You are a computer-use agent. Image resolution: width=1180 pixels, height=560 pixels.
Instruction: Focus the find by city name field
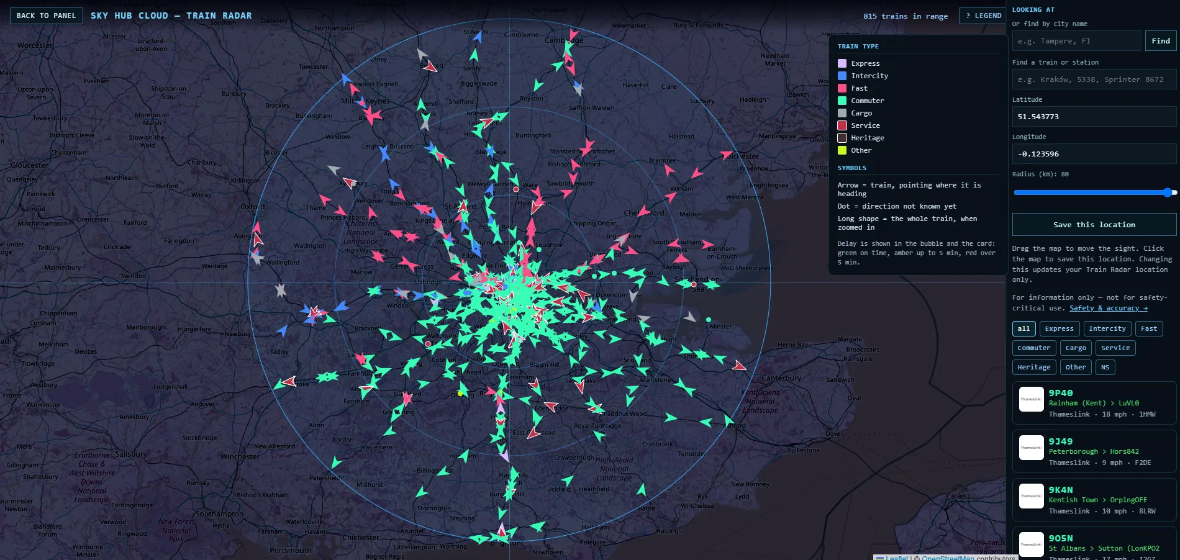point(1077,41)
